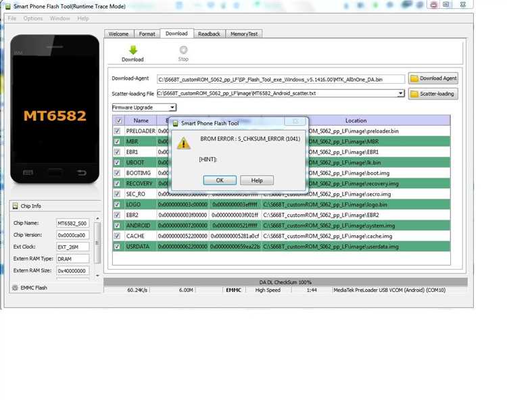Click the warning icon in error dialog

[x=184, y=143]
